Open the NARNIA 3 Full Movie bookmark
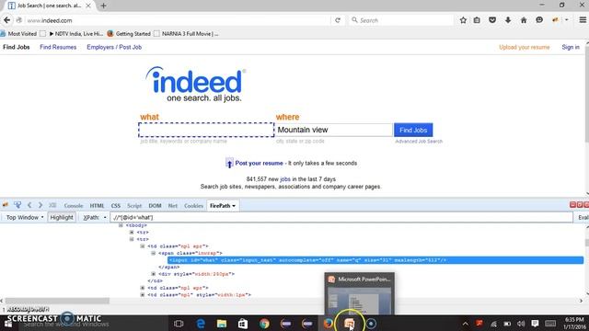The height and width of the screenshot is (331, 589). tap(186, 34)
